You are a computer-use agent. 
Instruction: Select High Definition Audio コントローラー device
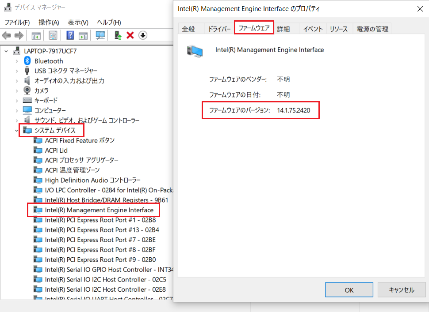92,180
